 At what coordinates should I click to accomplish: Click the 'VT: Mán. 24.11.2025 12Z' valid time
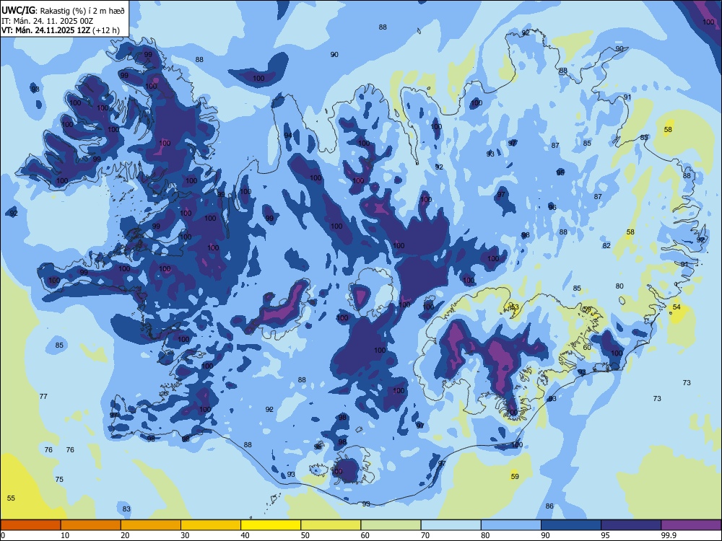click(x=46, y=30)
